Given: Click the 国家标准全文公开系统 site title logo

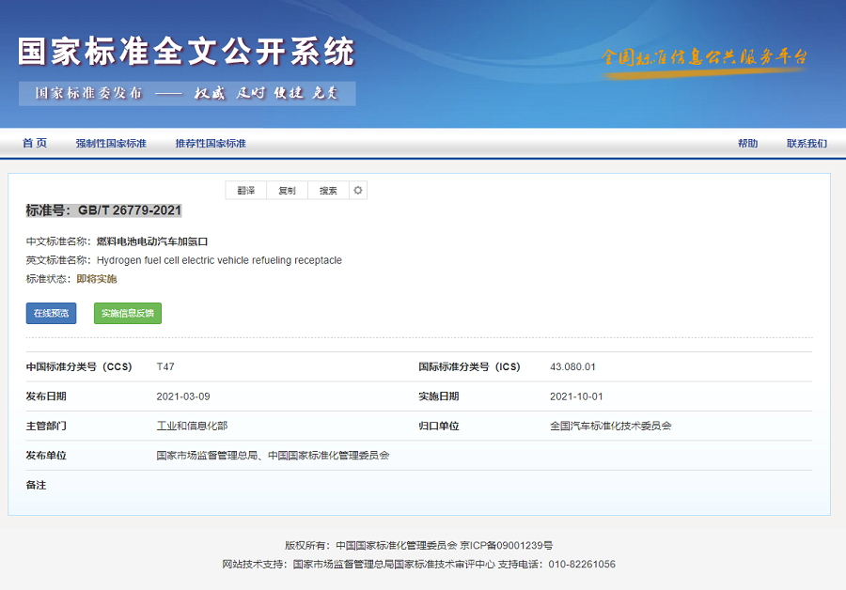Looking at the screenshot, I should coord(186,52).
